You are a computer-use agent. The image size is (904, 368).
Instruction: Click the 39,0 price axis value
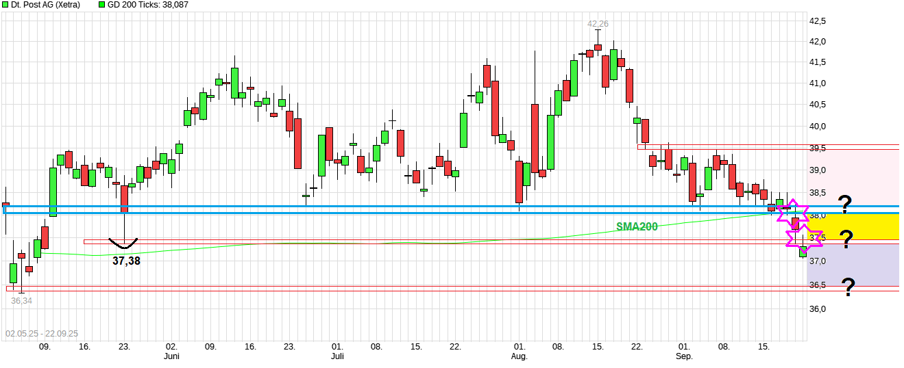pyautogui.click(x=818, y=170)
